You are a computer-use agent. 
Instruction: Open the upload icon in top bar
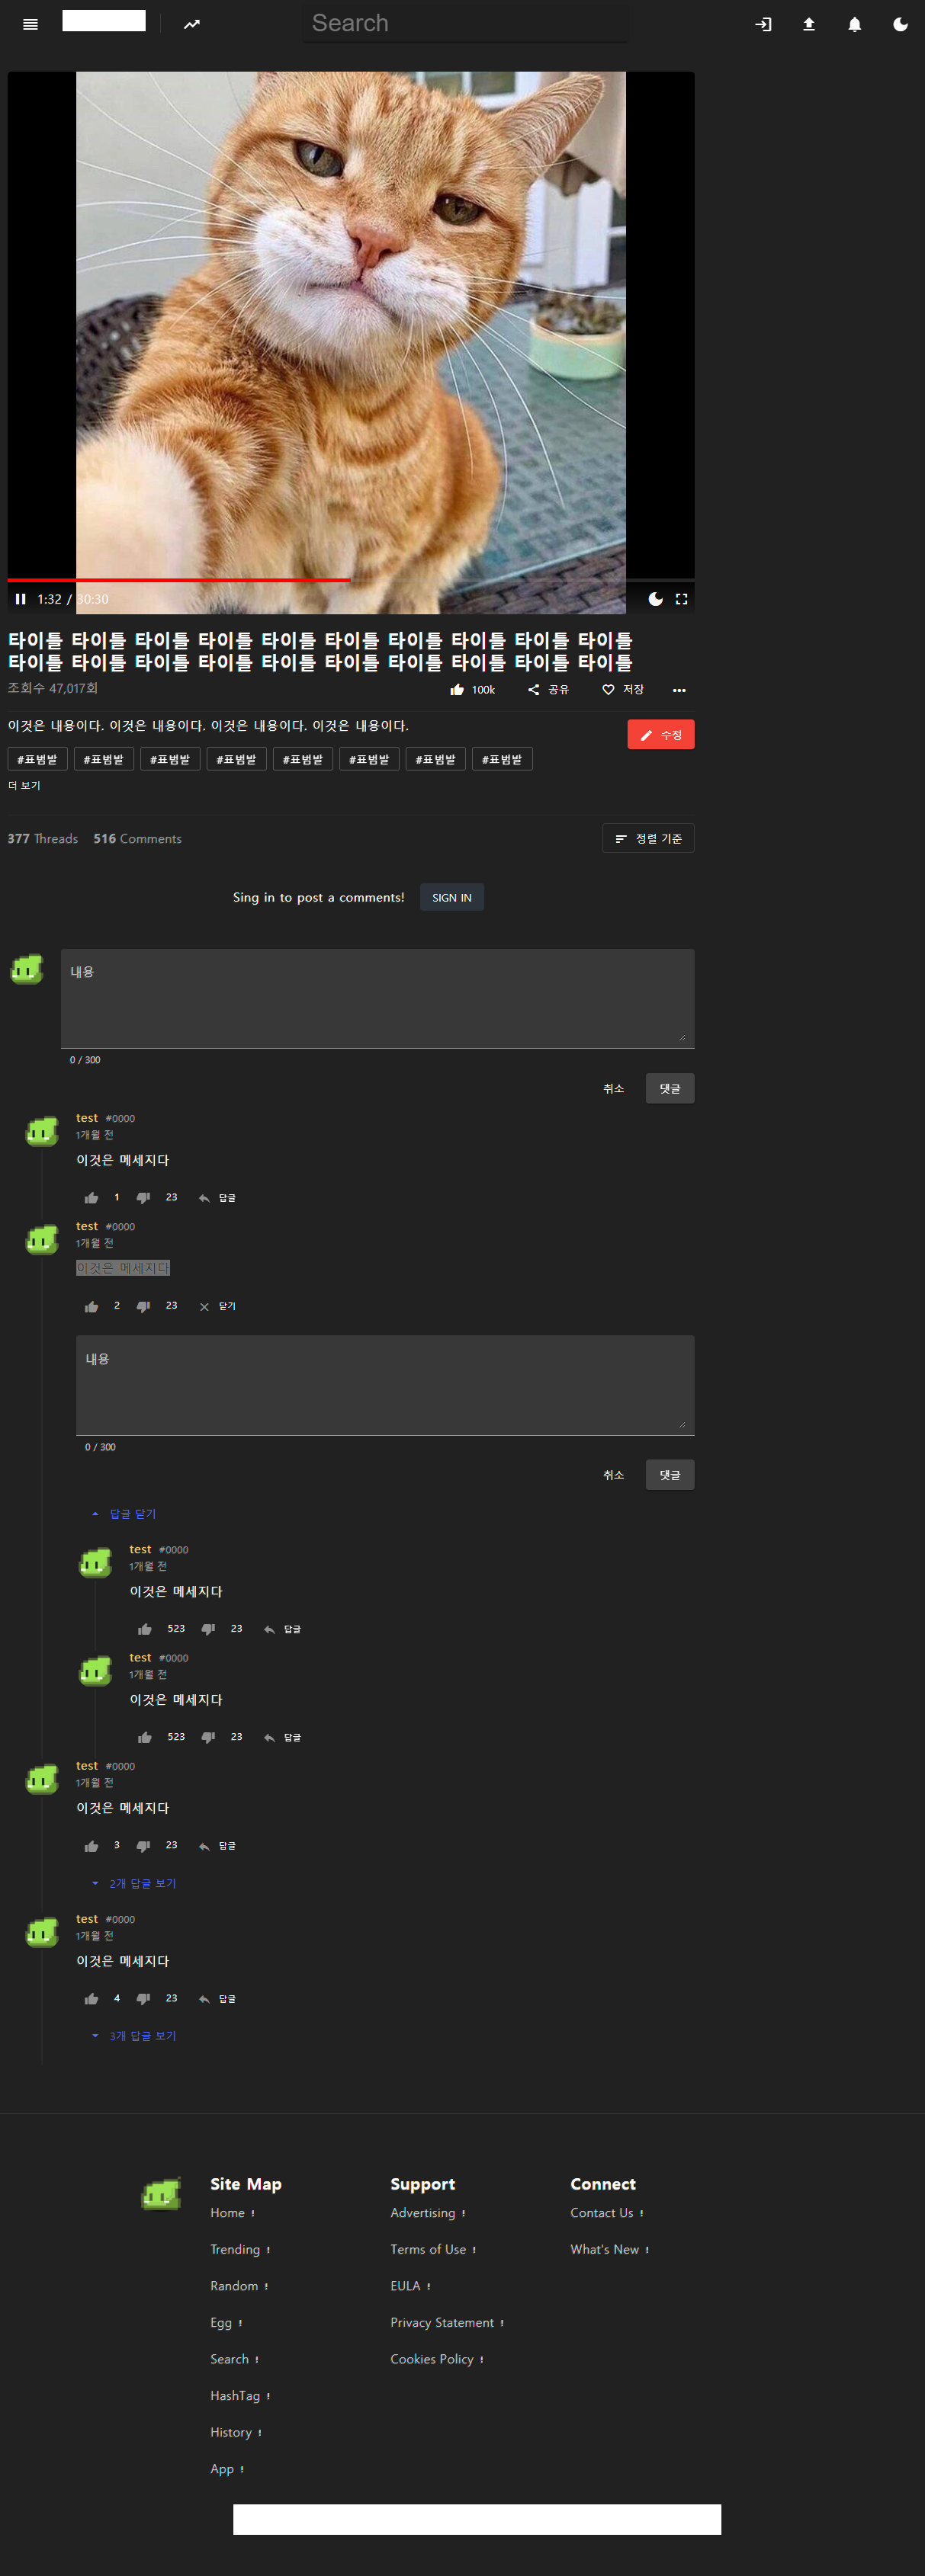[x=809, y=24]
